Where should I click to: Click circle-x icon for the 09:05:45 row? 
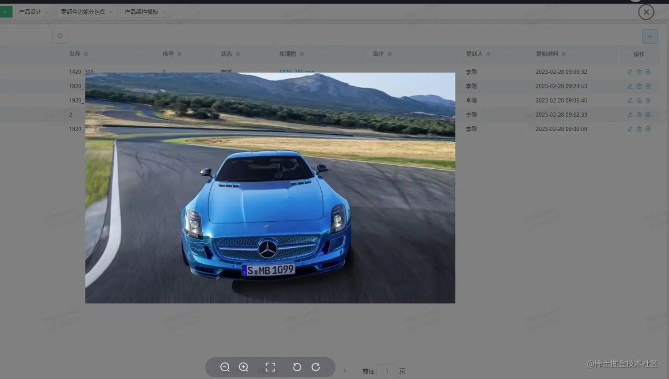[648, 100]
